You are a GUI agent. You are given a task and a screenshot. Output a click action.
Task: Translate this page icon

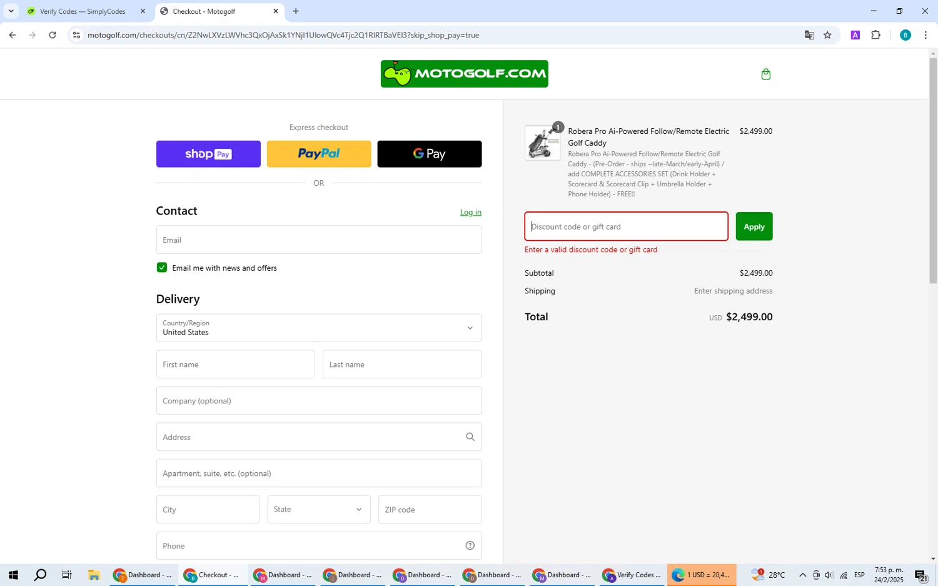[x=809, y=35]
